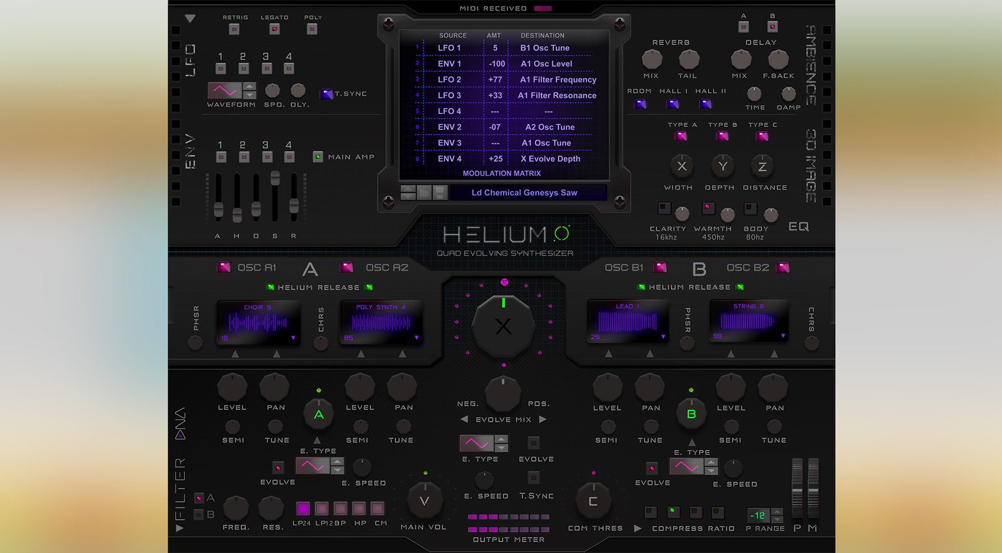Toggle OSC A1 on/off
The width and height of the screenshot is (1002, 553).
[224, 267]
